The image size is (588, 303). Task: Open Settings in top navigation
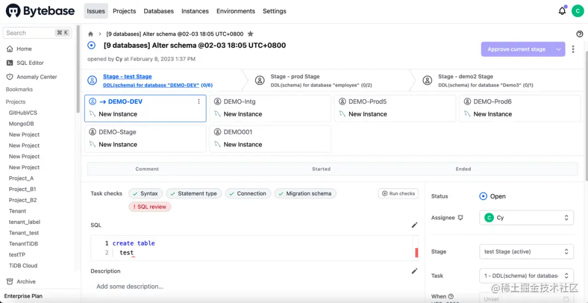(x=274, y=11)
